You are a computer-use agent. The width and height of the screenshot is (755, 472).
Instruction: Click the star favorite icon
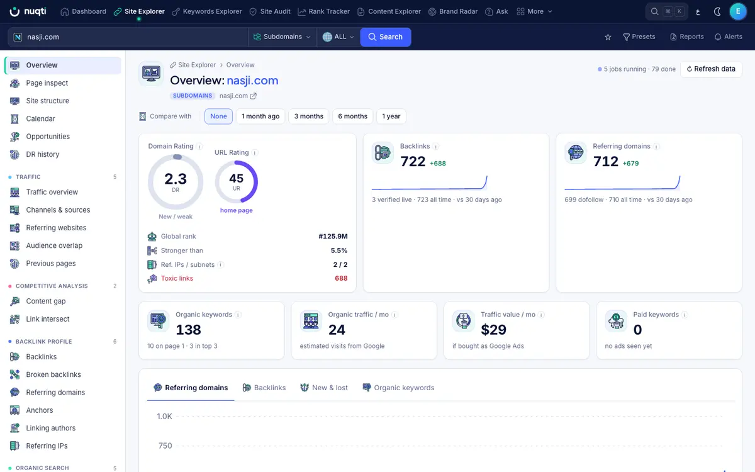[608, 37]
